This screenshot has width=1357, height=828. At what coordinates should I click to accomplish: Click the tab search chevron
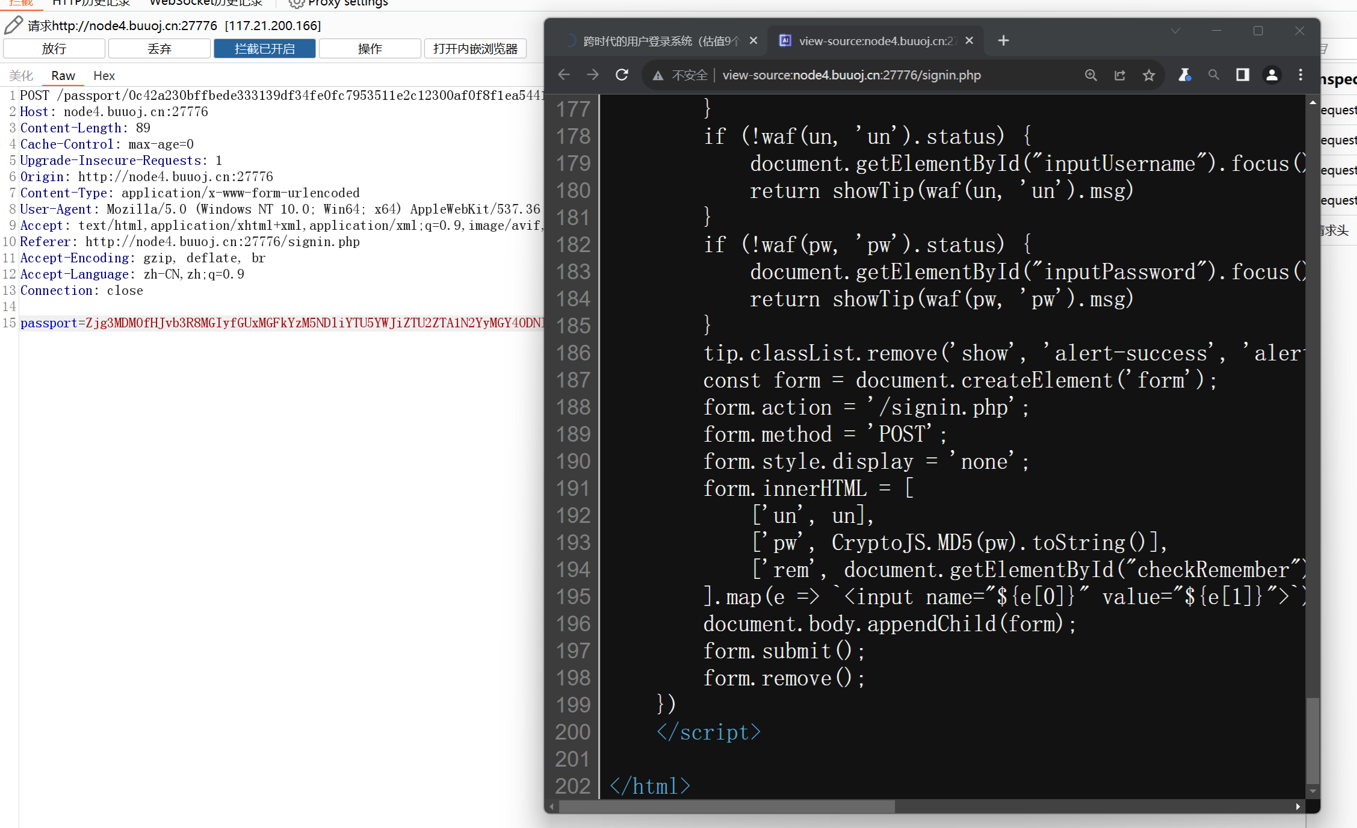pos(1175,31)
